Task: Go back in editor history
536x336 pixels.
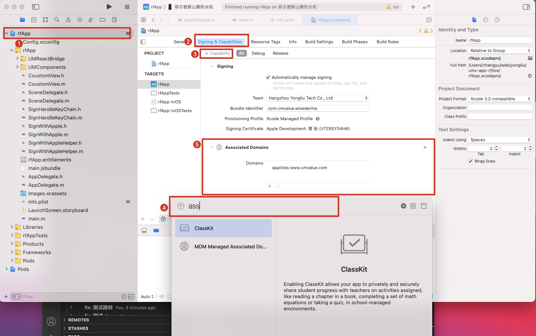Action: pyautogui.click(x=153, y=20)
